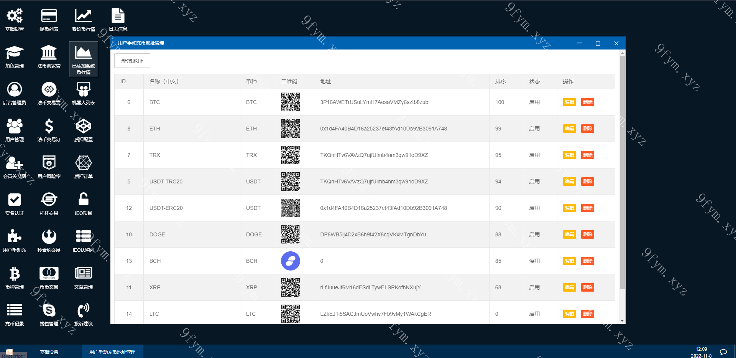Viewport: 736px width, 358px height.
Task: Switch to 基础设置 taskbar tab
Action: click(x=49, y=352)
